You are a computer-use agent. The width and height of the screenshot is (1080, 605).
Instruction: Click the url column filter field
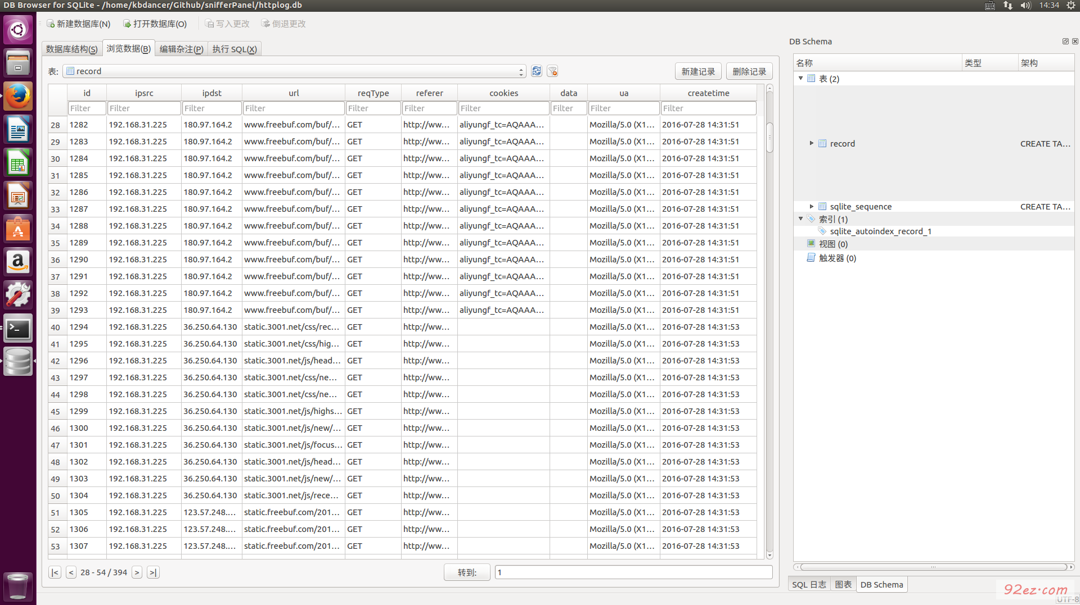tap(294, 108)
